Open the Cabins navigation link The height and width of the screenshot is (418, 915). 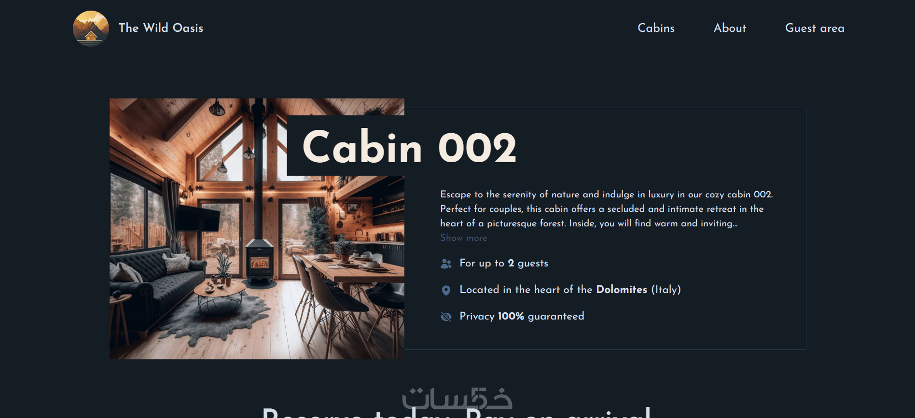point(656,28)
